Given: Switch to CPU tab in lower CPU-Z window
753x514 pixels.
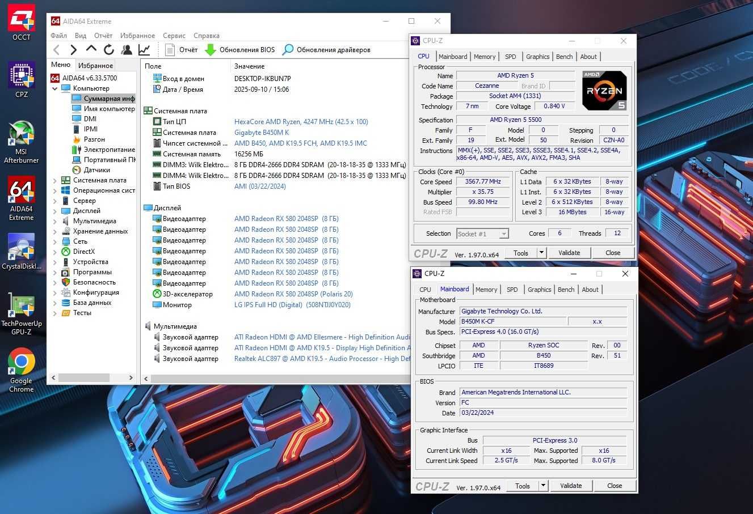Looking at the screenshot, I should (x=425, y=290).
